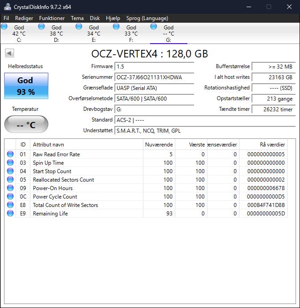Image resolution: width=300 pixels, height=308 pixels.
Task: Click the Helbredsstatus label
Action: pos(25,66)
